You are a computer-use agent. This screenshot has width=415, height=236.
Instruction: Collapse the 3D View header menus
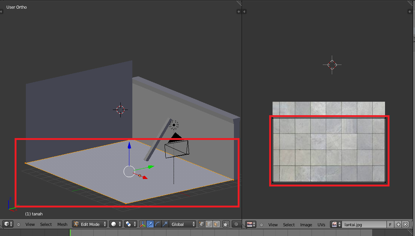(x=18, y=224)
